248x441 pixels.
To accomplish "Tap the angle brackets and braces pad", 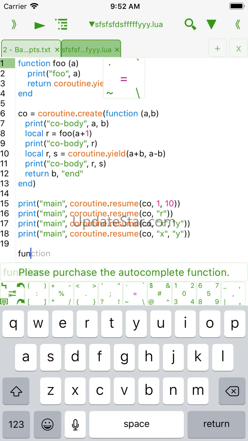I will (86, 294).
